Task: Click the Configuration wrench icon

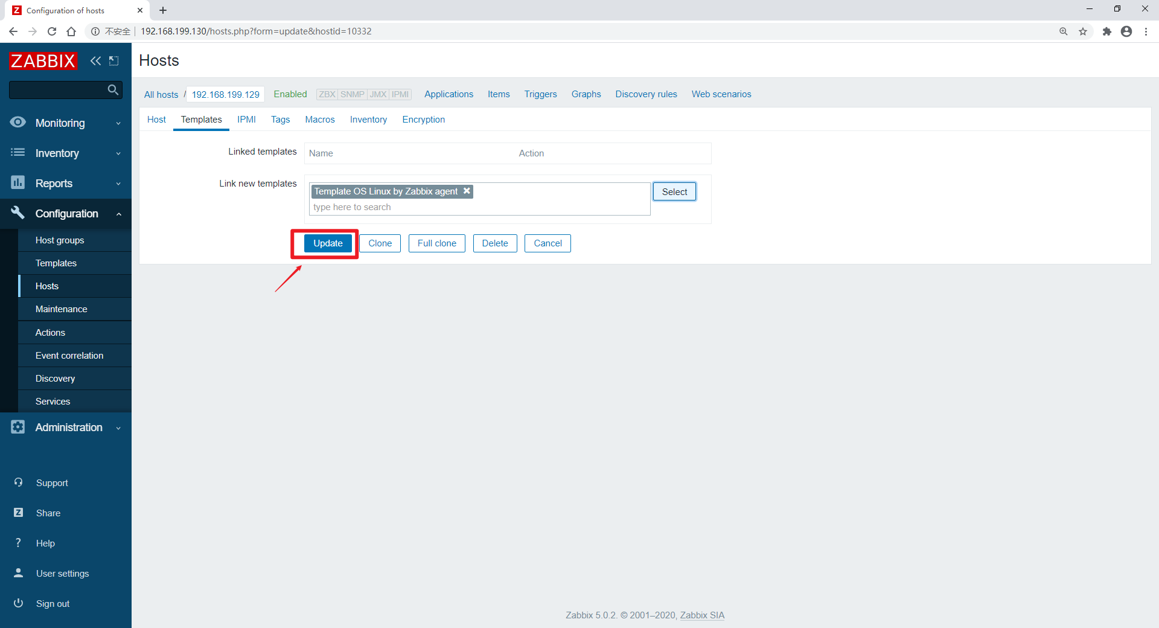Action: [18, 213]
